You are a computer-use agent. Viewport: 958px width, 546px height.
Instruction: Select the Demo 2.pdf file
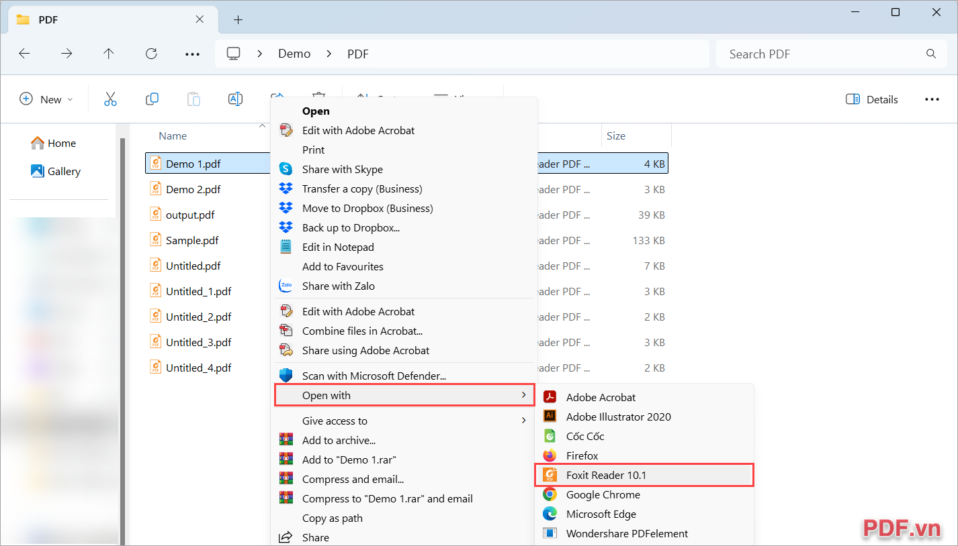193,189
